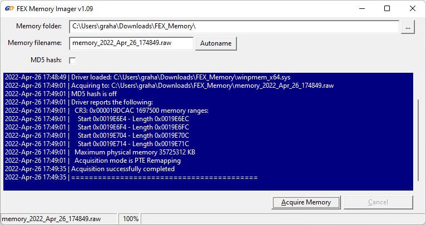Click the Cancel button

[x=378, y=202]
